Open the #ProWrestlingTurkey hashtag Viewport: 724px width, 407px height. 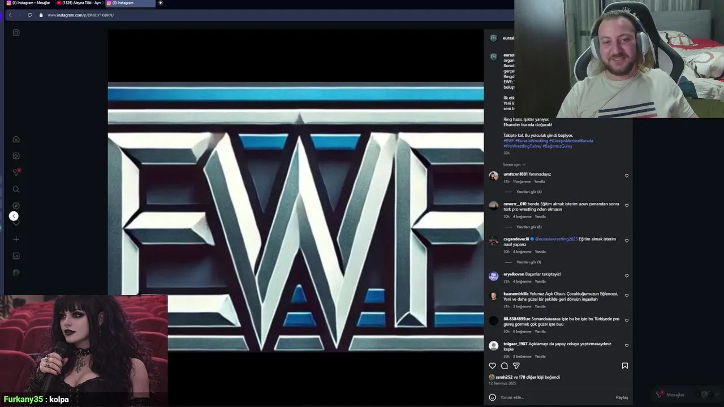point(523,146)
